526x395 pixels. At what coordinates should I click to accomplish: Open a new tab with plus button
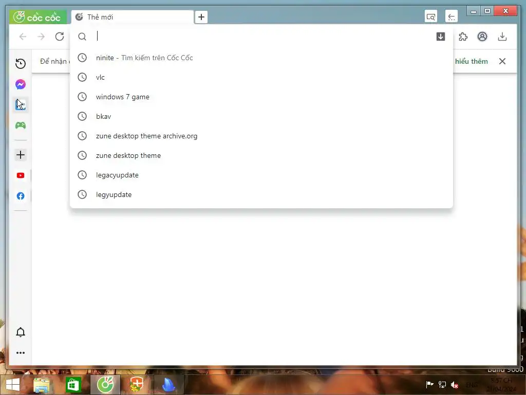pyautogui.click(x=201, y=17)
